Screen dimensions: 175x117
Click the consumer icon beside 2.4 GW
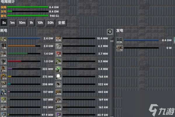(3, 39)
